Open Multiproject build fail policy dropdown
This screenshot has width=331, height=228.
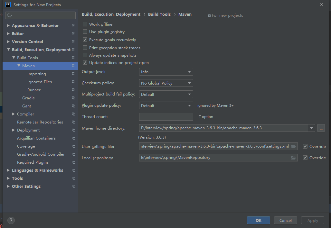[x=166, y=94]
